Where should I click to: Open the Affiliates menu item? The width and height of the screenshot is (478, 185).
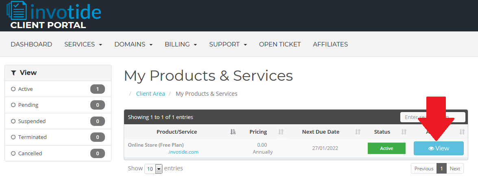click(330, 44)
